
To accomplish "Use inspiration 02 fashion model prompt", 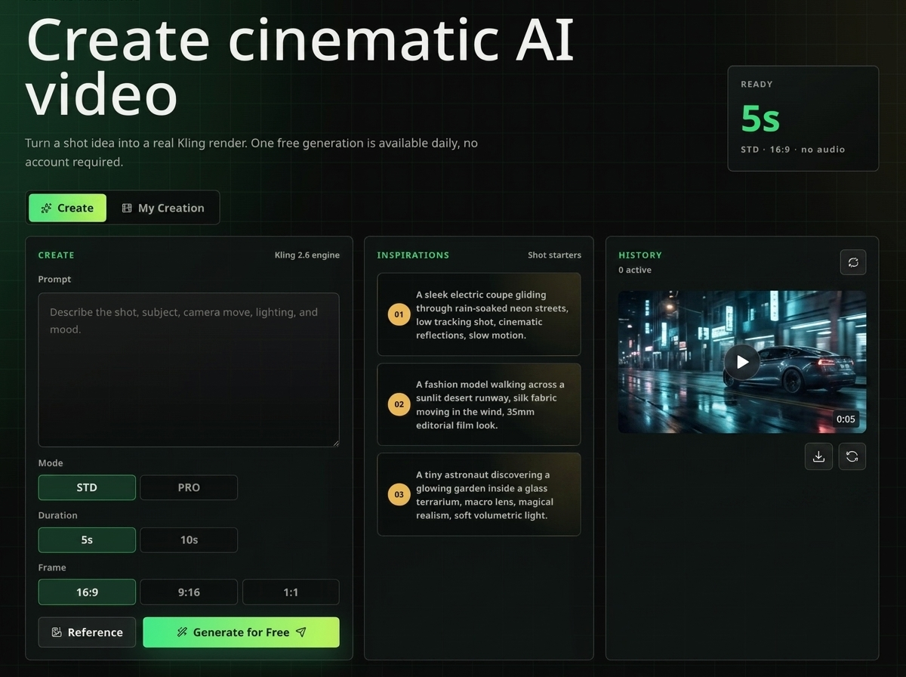I will click(479, 404).
